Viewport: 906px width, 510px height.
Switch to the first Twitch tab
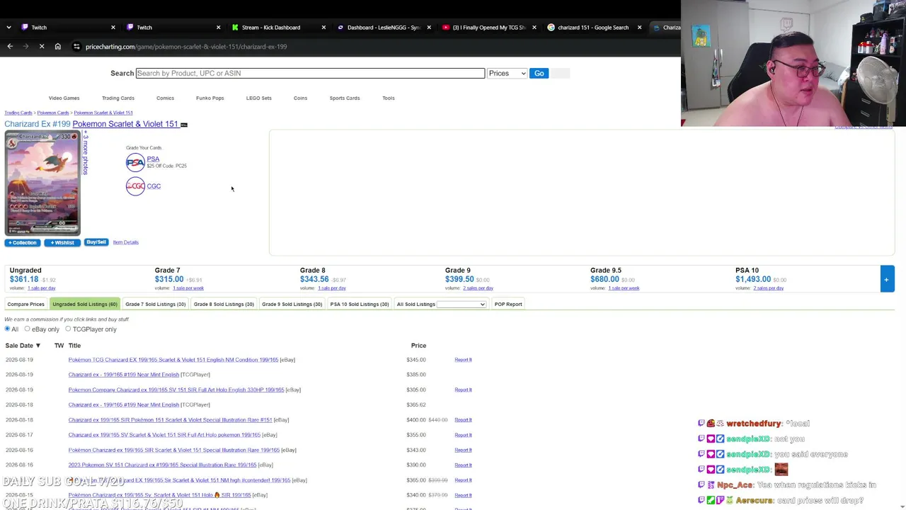click(68, 28)
